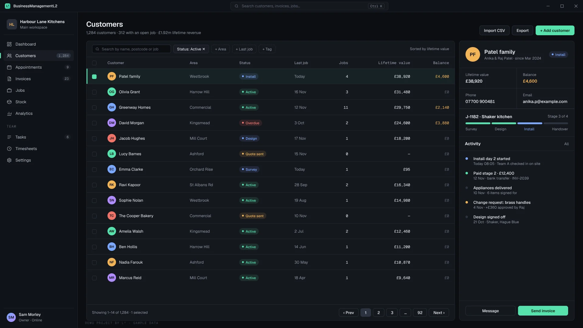Image resolution: width=583 pixels, height=328 pixels.
Task: Click the Message button
Action: click(x=490, y=311)
